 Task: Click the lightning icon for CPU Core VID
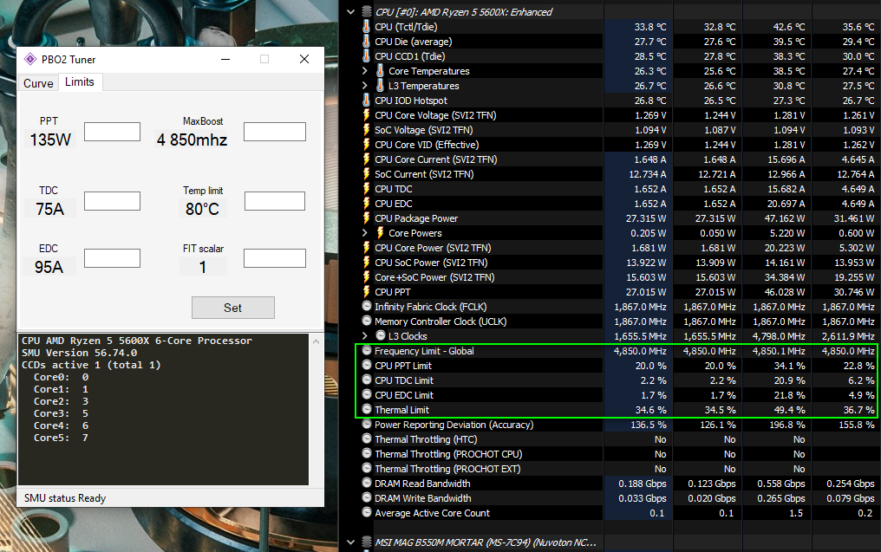point(366,145)
